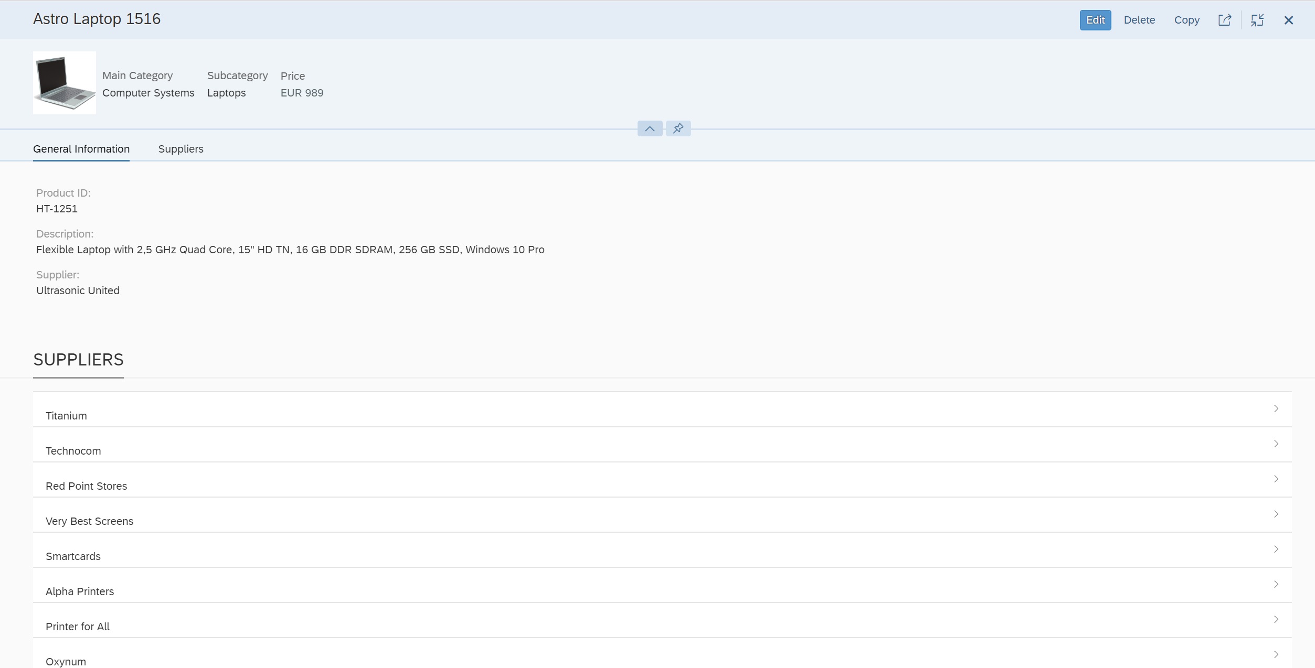Close the Astro Laptop 1516 detail page
The height and width of the screenshot is (668, 1315).
(x=1288, y=20)
